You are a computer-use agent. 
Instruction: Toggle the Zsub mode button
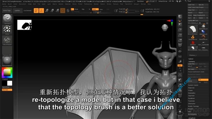101,9
